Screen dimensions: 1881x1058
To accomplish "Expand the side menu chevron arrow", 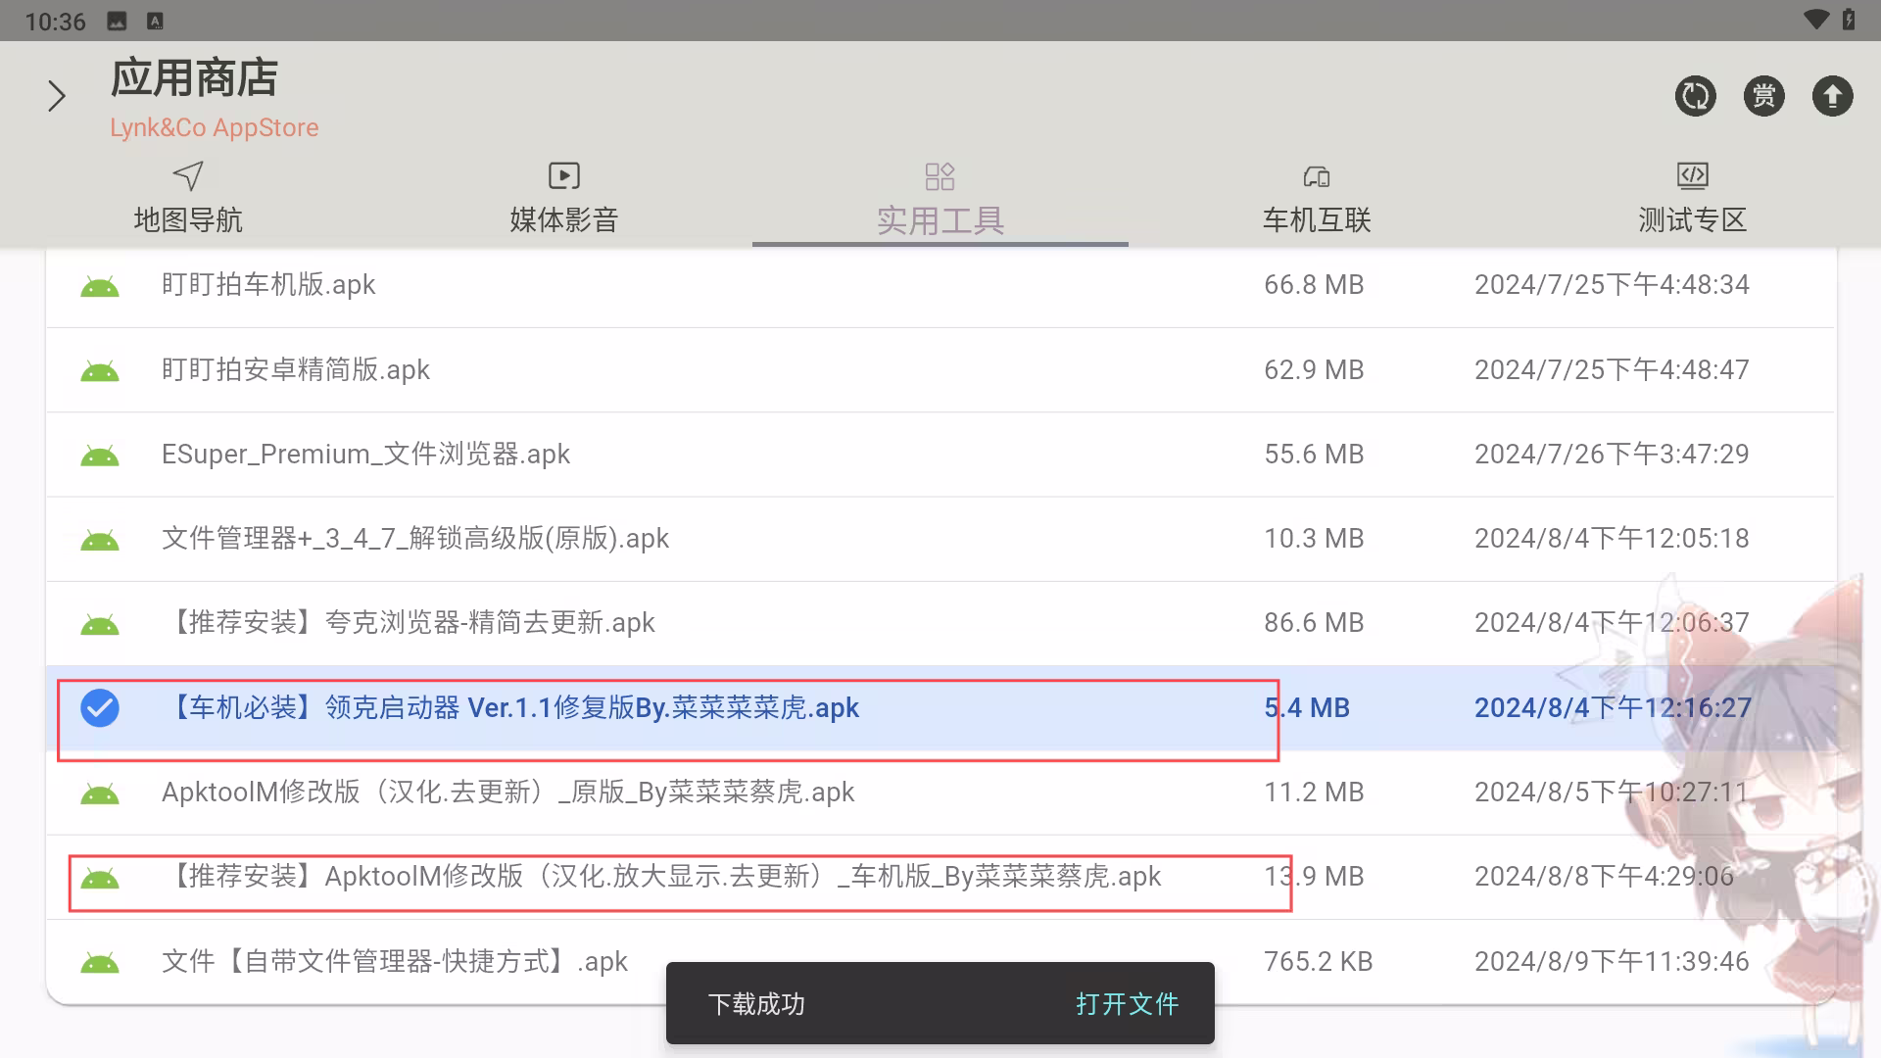I will coord(57,96).
